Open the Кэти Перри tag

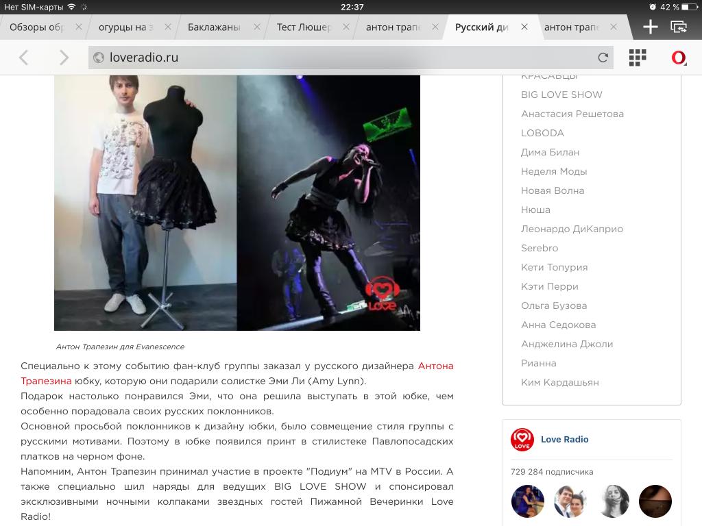(549, 287)
